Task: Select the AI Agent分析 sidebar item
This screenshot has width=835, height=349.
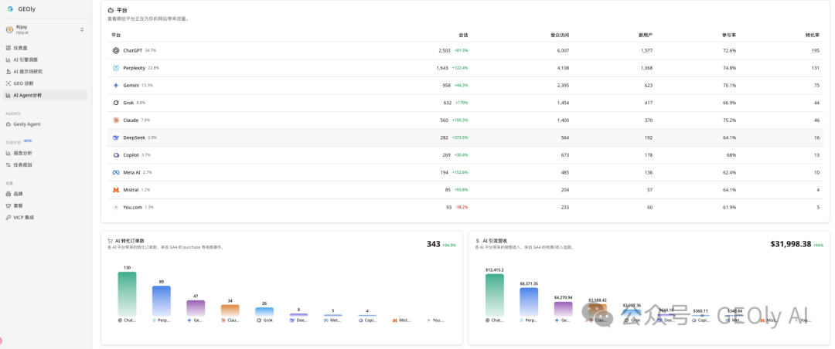Action: [46, 95]
